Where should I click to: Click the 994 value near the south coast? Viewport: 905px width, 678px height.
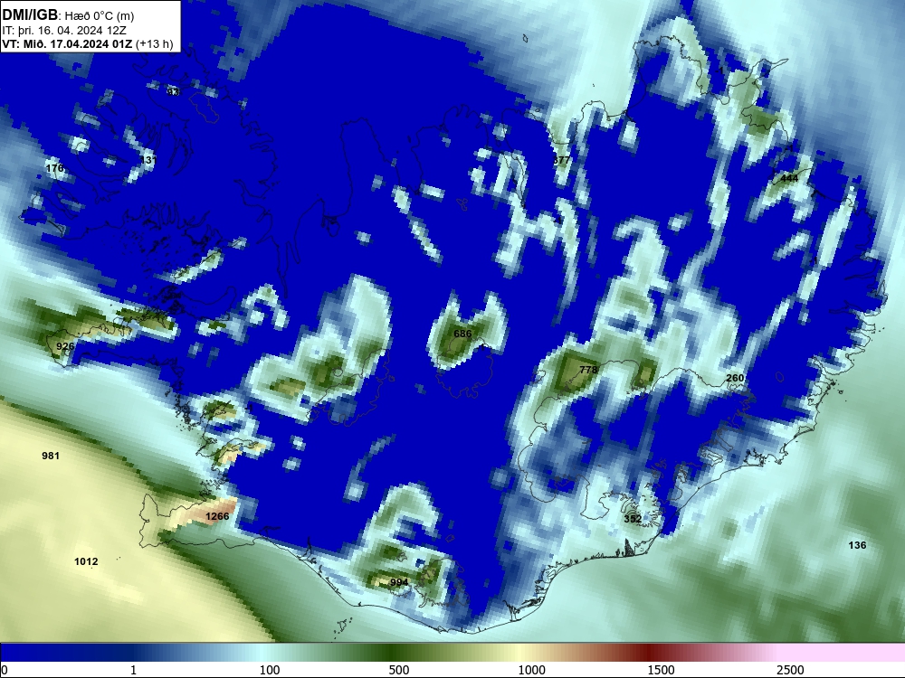tap(399, 582)
